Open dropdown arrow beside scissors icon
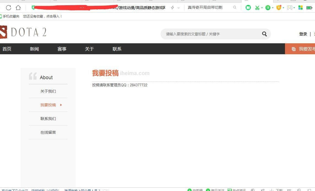The height and width of the screenshot is (191, 315). [262, 8]
